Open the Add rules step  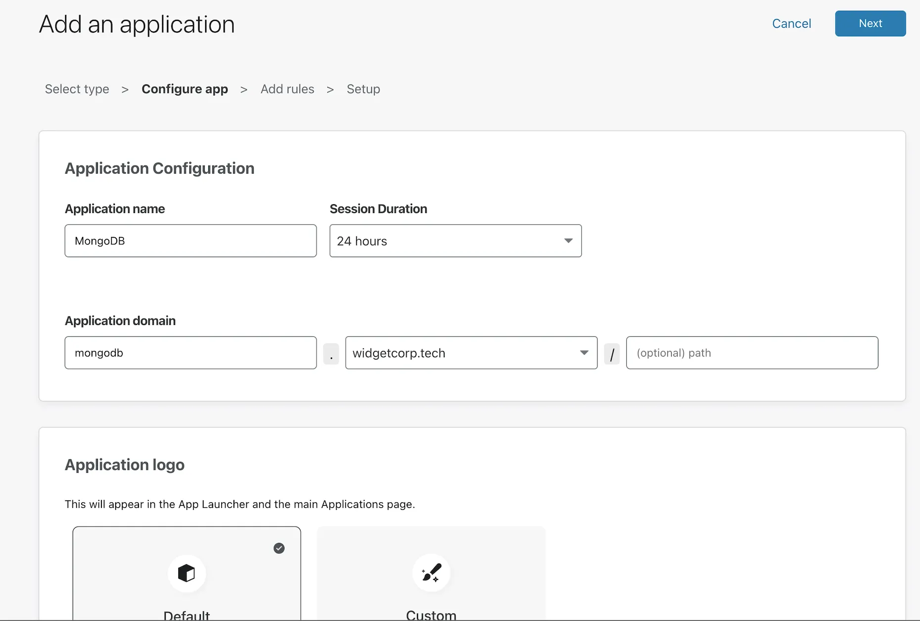coord(287,89)
